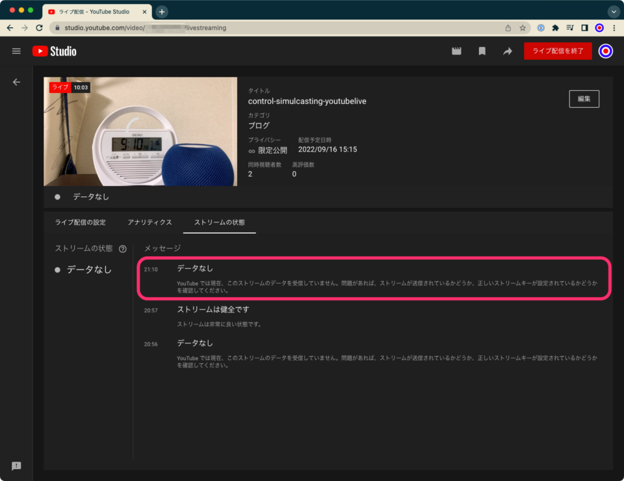Viewport: 624px width, 481px height.
Task: Click the share arrow icon in Studio toolbar
Action: 507,51
